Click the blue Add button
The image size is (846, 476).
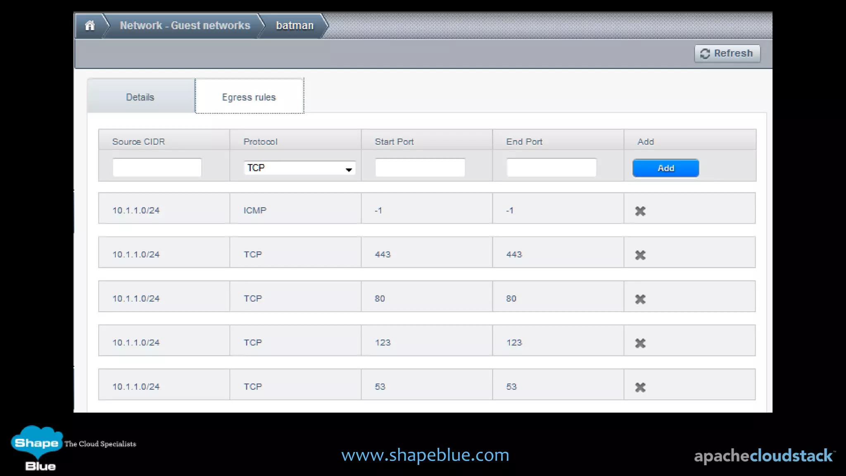coord(665,168)
